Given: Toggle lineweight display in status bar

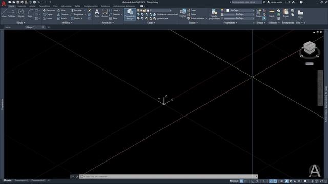Looking at the screenshot, I should [282, 181].
